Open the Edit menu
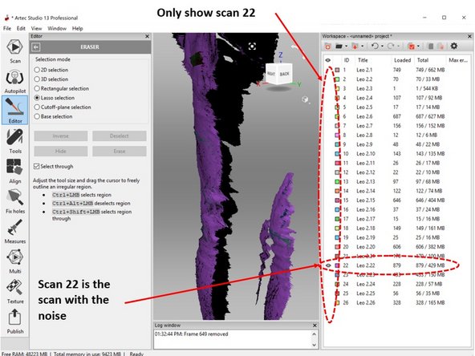Screen dimensions: 475x356 pos(21,28)
